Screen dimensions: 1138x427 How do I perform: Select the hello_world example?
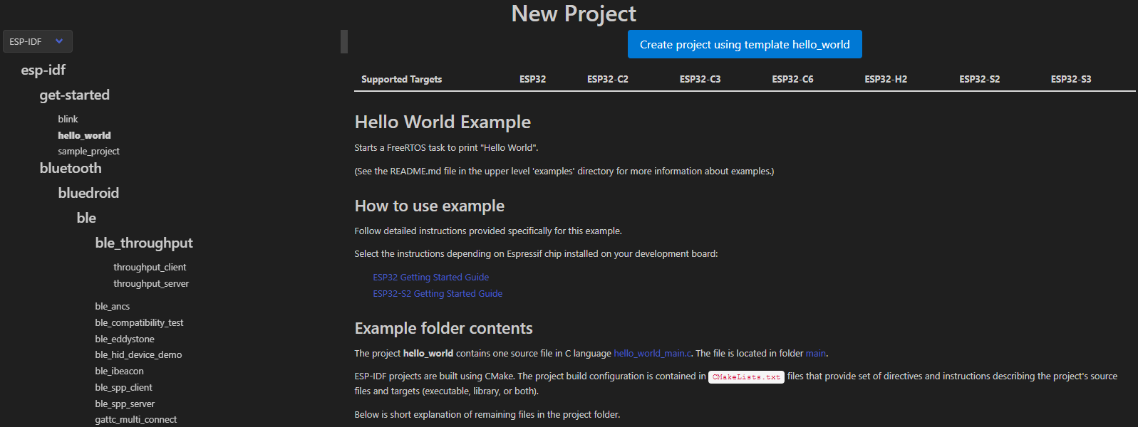pyautogui.click(x=84, y=135)
